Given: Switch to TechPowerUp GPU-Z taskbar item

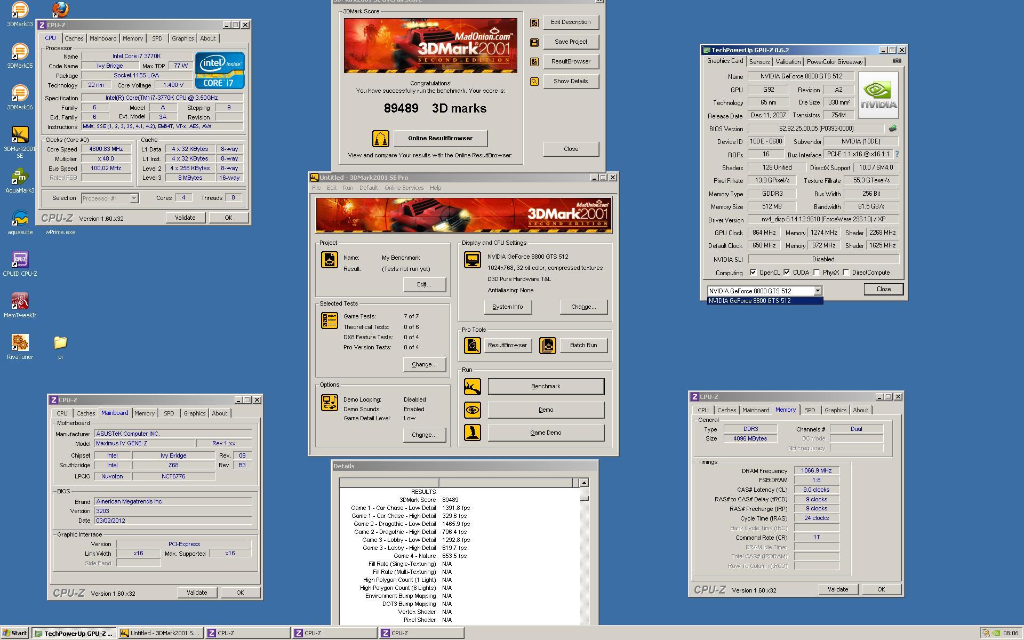Looking at the screenshot, I should pos(73,633).
